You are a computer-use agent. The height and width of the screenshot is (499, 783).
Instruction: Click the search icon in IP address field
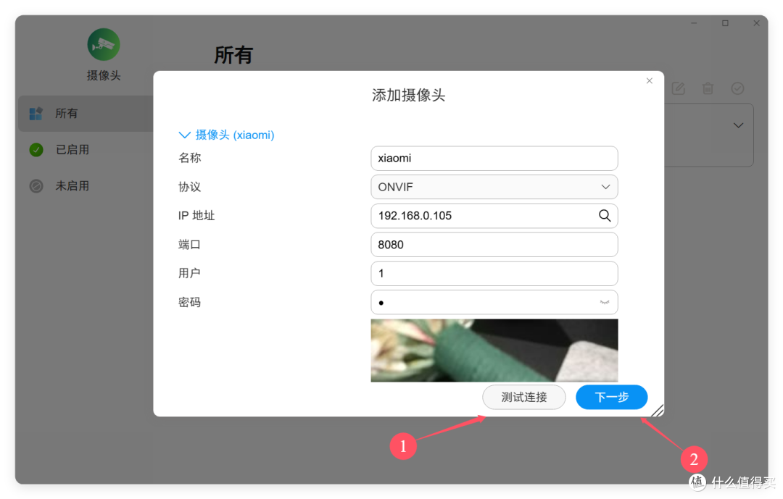click(604, 216)
